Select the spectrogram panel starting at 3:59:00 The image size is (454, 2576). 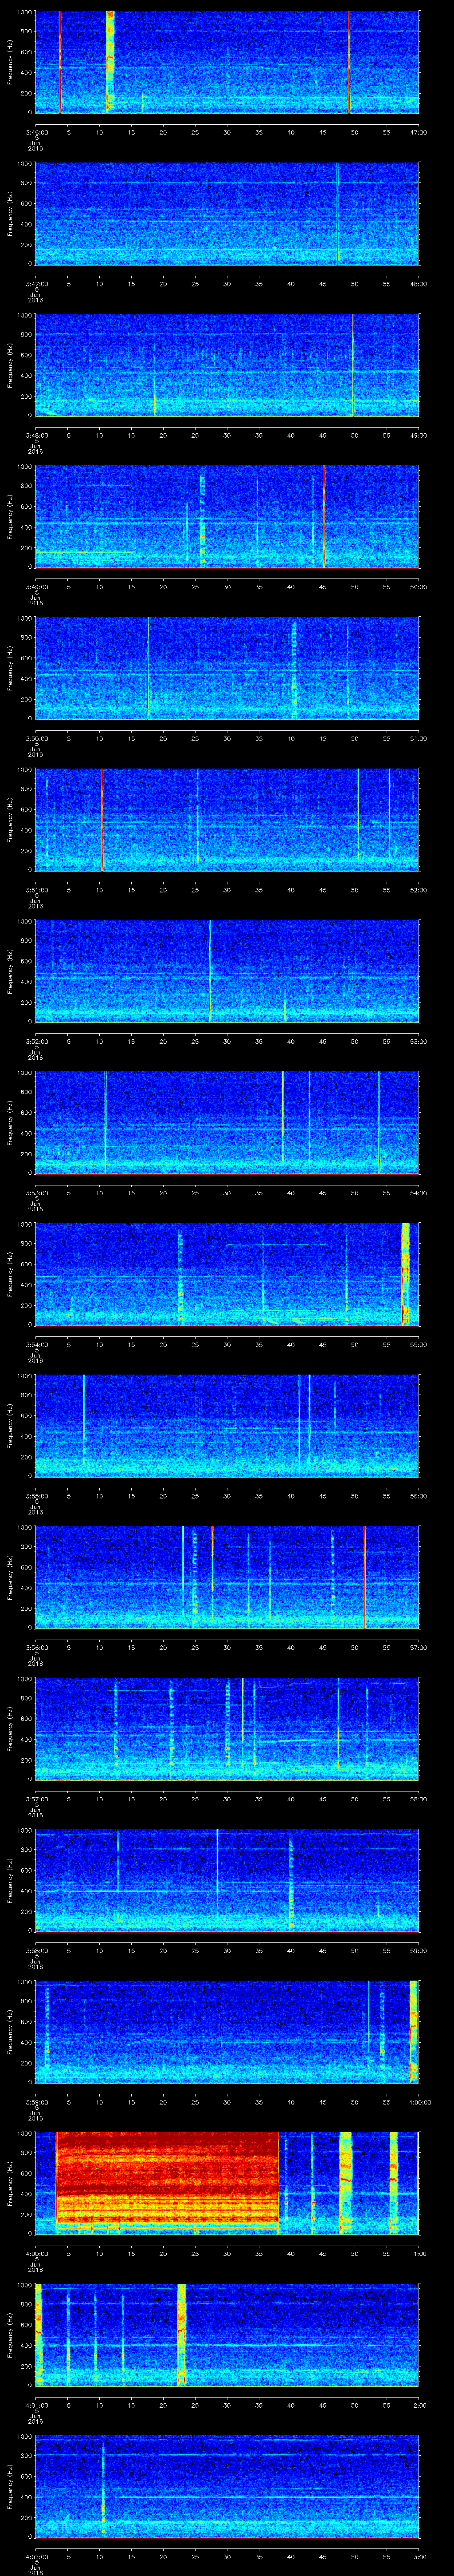tap(227, 2032)
